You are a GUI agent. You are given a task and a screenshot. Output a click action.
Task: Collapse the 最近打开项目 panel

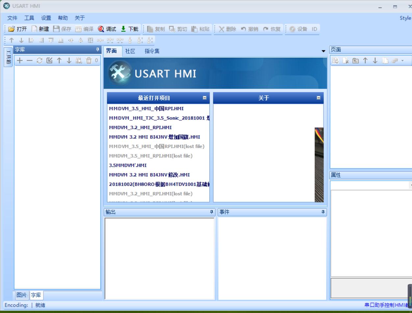(x=205, y=98)
